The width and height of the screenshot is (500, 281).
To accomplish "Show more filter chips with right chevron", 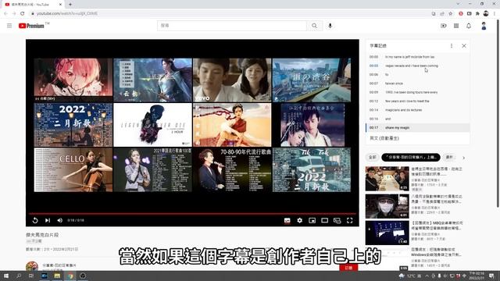I will coord(463,158).
